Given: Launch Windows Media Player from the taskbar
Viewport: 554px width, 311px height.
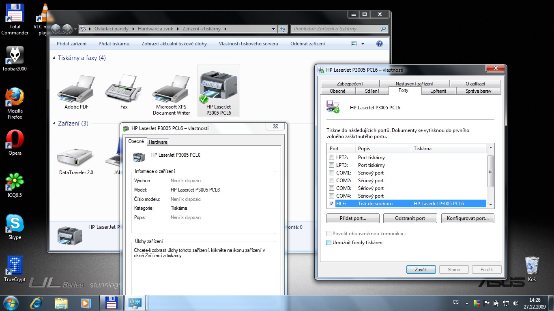Looking at the screenshot, I should click(x=86, y=303).
